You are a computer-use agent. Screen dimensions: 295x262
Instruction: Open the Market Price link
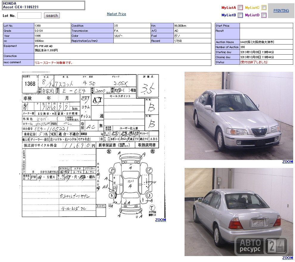point(116,14)
